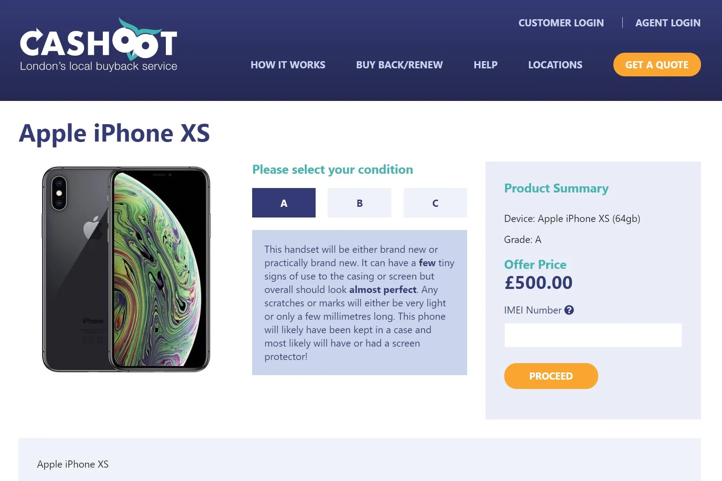The width and height of the screenshot is (722, 481).
Task: Go to the Help page
Action: tap(486, 65)
